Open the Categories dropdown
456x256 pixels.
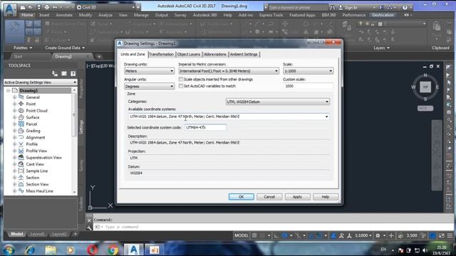(278, 102)
